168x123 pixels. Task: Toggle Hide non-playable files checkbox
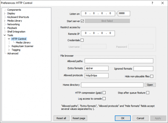[x=152, y=76]
